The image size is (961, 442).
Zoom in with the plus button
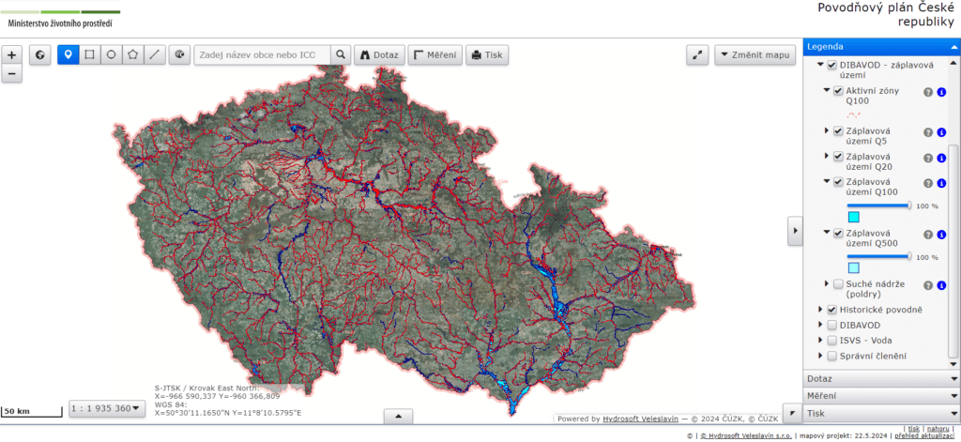click(x=12, y=54)
